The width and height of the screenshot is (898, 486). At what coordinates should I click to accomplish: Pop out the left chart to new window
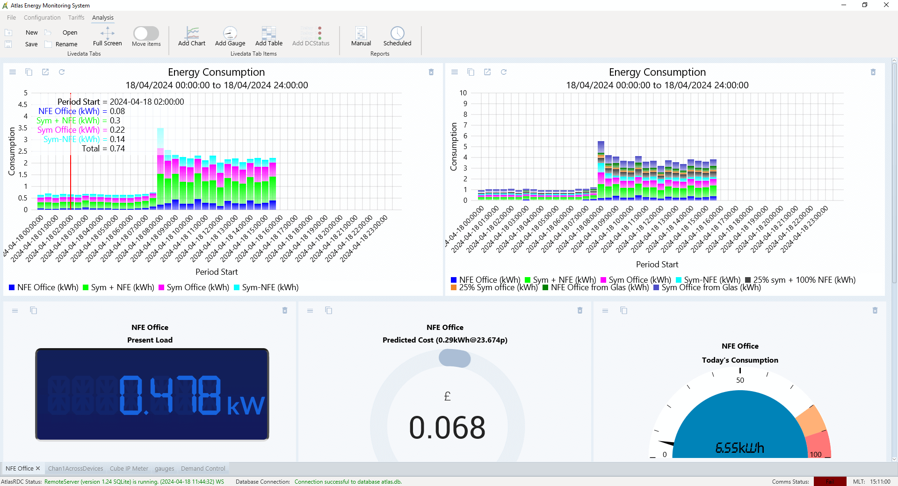pyautogui.click(x=45, y=72)
